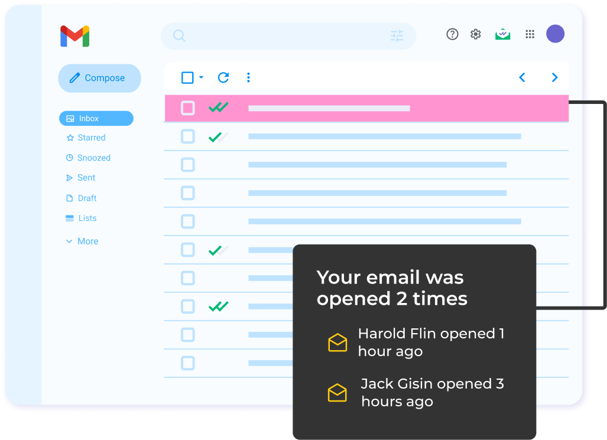Select the checkbox on the second email row
The width and height of the screenshot is (607, 440).
tap(187, 136)
